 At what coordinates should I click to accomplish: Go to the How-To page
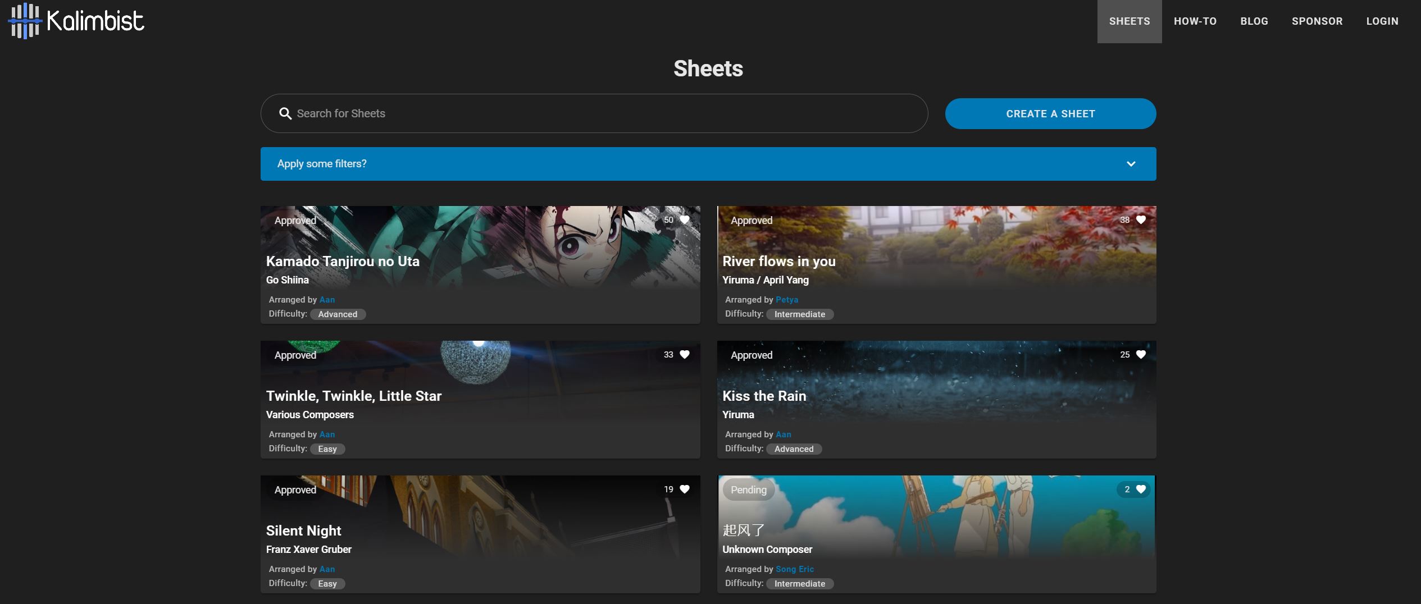1195,21
